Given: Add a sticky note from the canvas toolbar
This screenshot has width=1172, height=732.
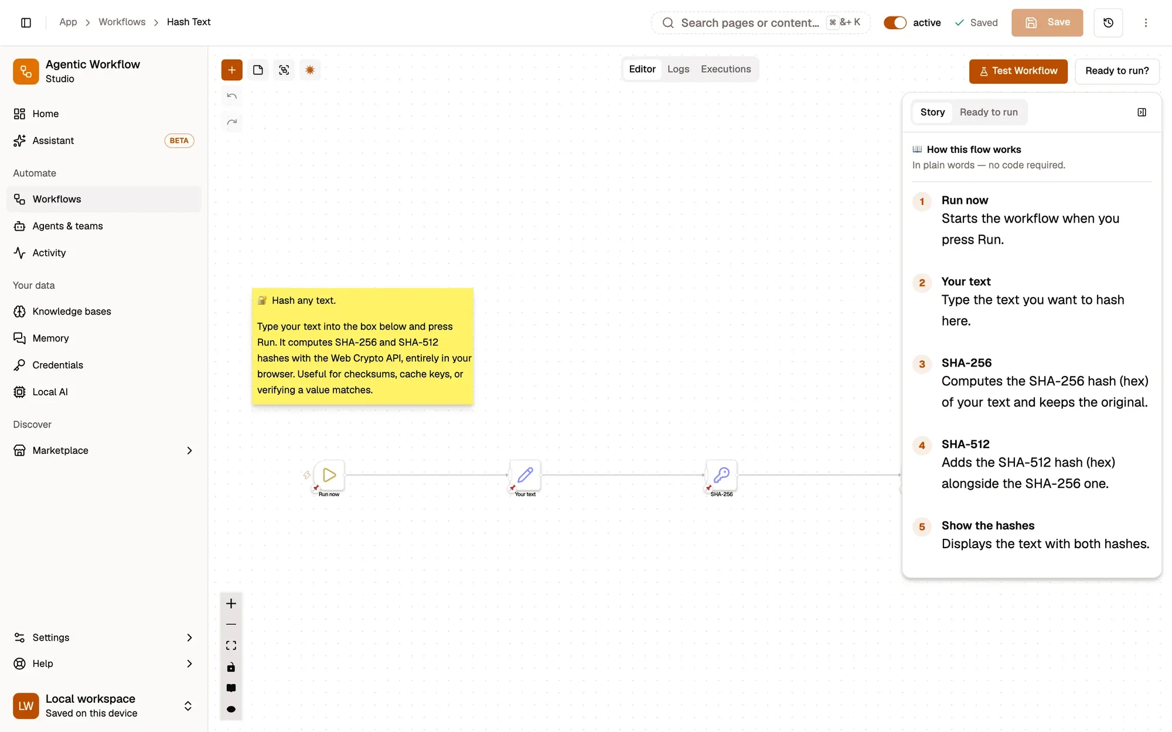Looking at the screenshot, I should (x=258, y=70).
